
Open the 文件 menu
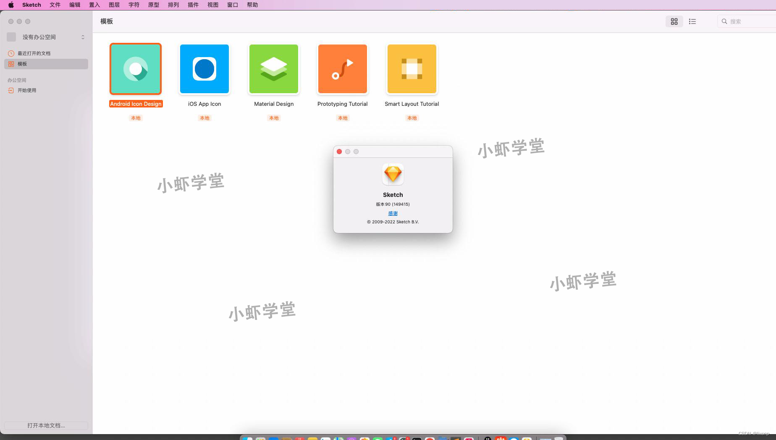click(x=55, y=5)
